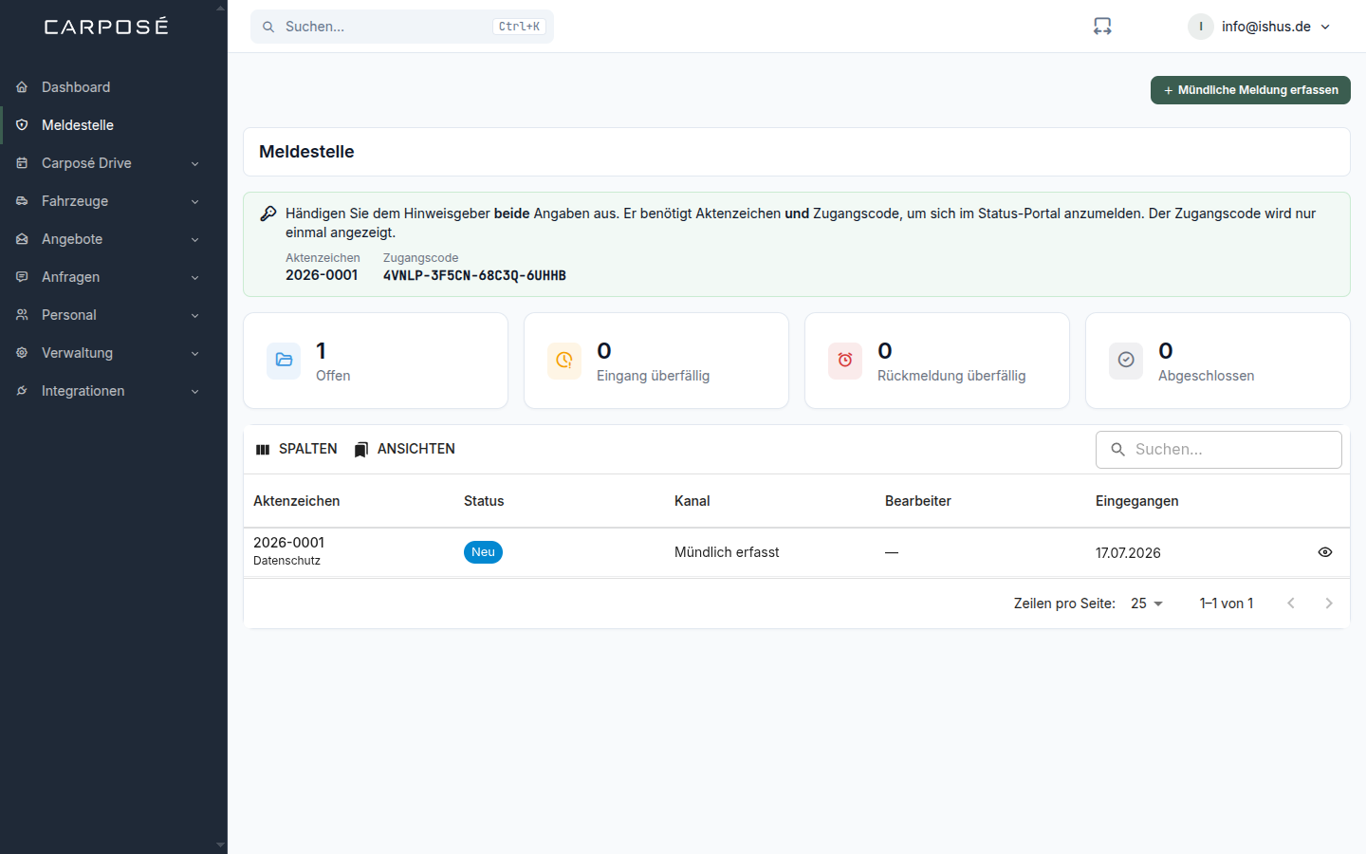Select Meldestelle in sidebar
Screen dimensions: 1366x854
(114, 125)
